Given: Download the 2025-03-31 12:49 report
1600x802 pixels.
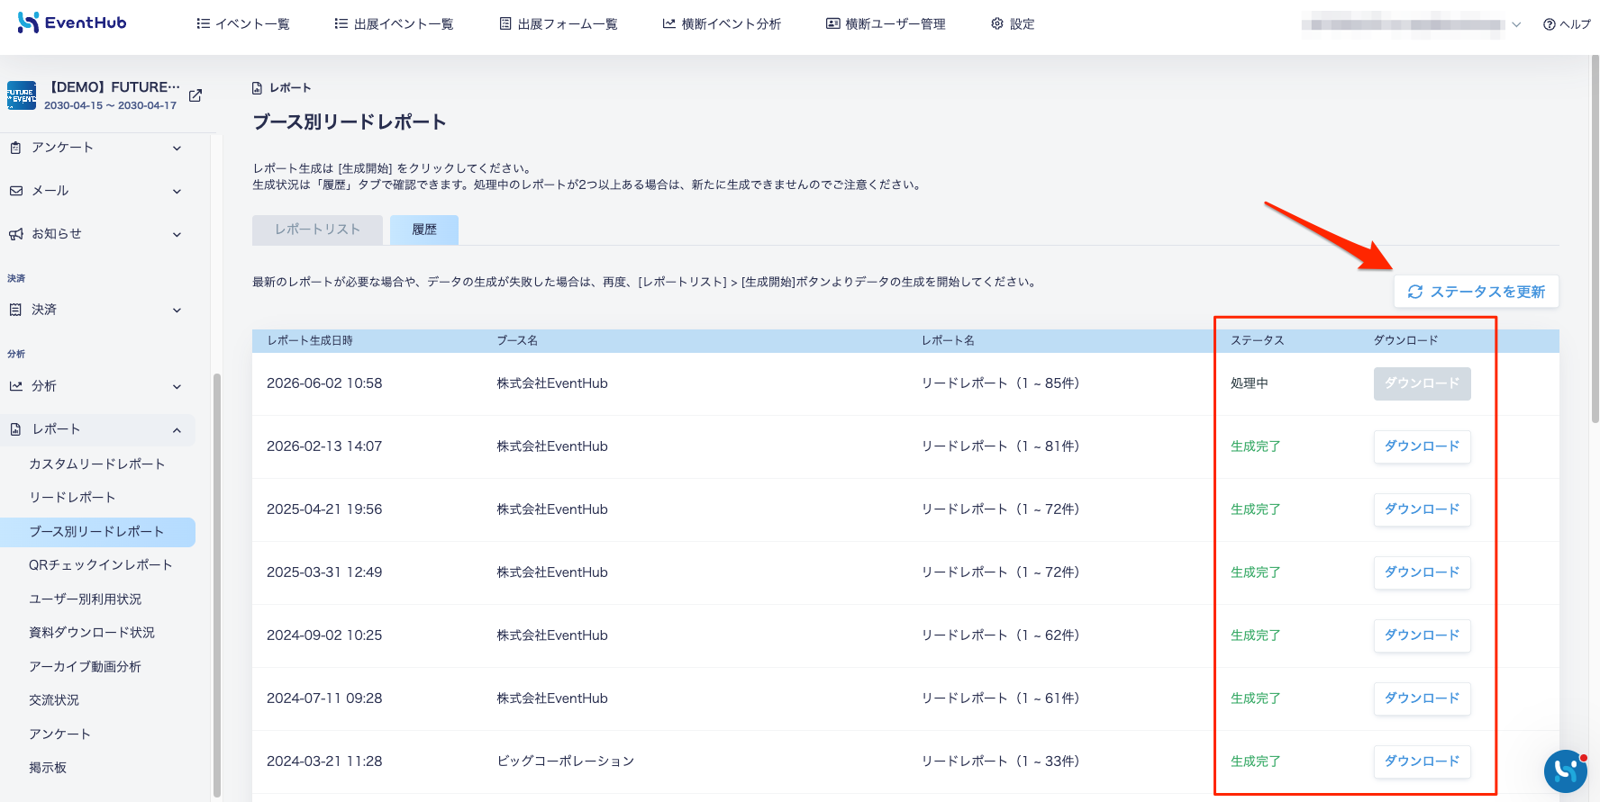Looking at the screenshot, I should coord(1422,572).
